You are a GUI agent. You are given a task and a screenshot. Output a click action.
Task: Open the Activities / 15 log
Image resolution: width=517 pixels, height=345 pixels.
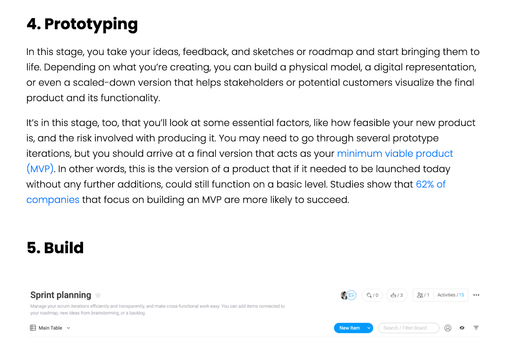450,295
